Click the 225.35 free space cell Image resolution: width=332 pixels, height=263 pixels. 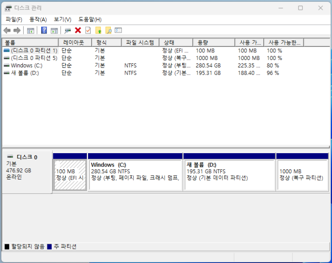point(249,66)
